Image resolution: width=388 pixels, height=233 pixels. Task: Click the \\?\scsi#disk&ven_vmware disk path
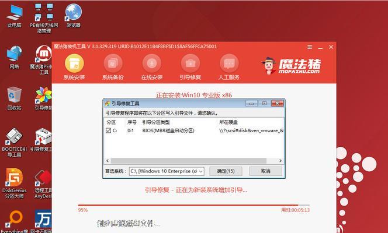point(251,130)
